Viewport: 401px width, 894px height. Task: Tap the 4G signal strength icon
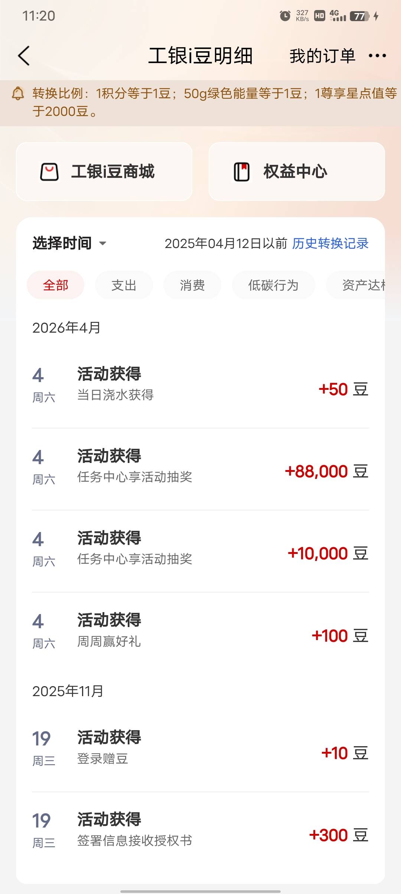click(x=338, y=16)
